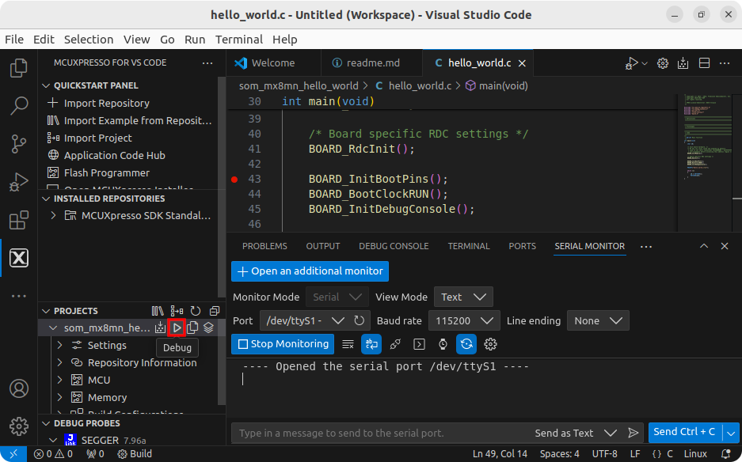Switch to the DEBUG CONSOLE tab
Viewport: 742px width, 462px height.
pos(394,246)
